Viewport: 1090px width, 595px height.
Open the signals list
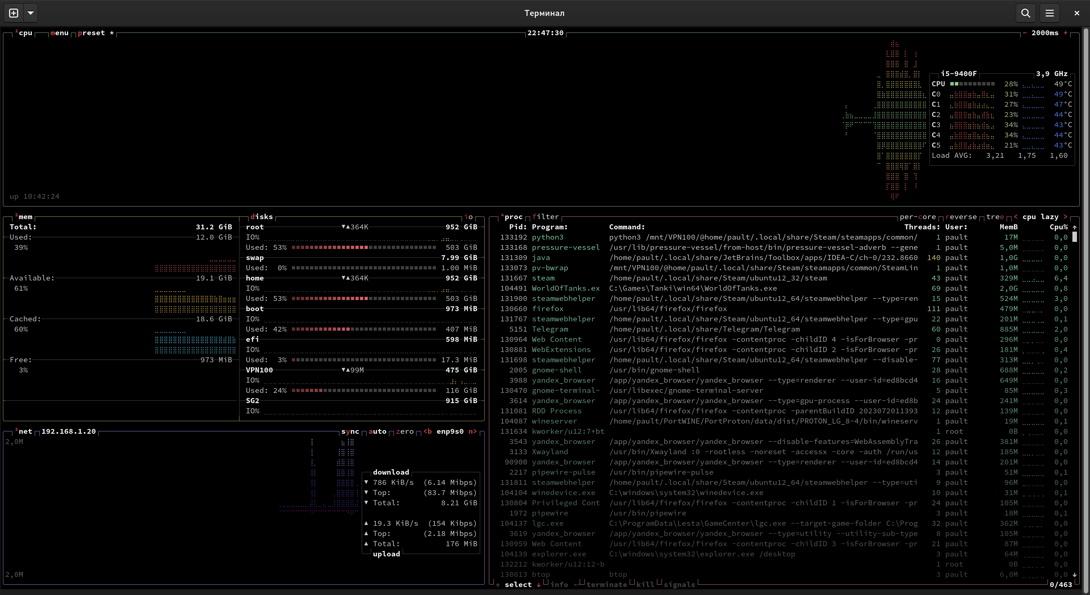(x=679, y=585)
